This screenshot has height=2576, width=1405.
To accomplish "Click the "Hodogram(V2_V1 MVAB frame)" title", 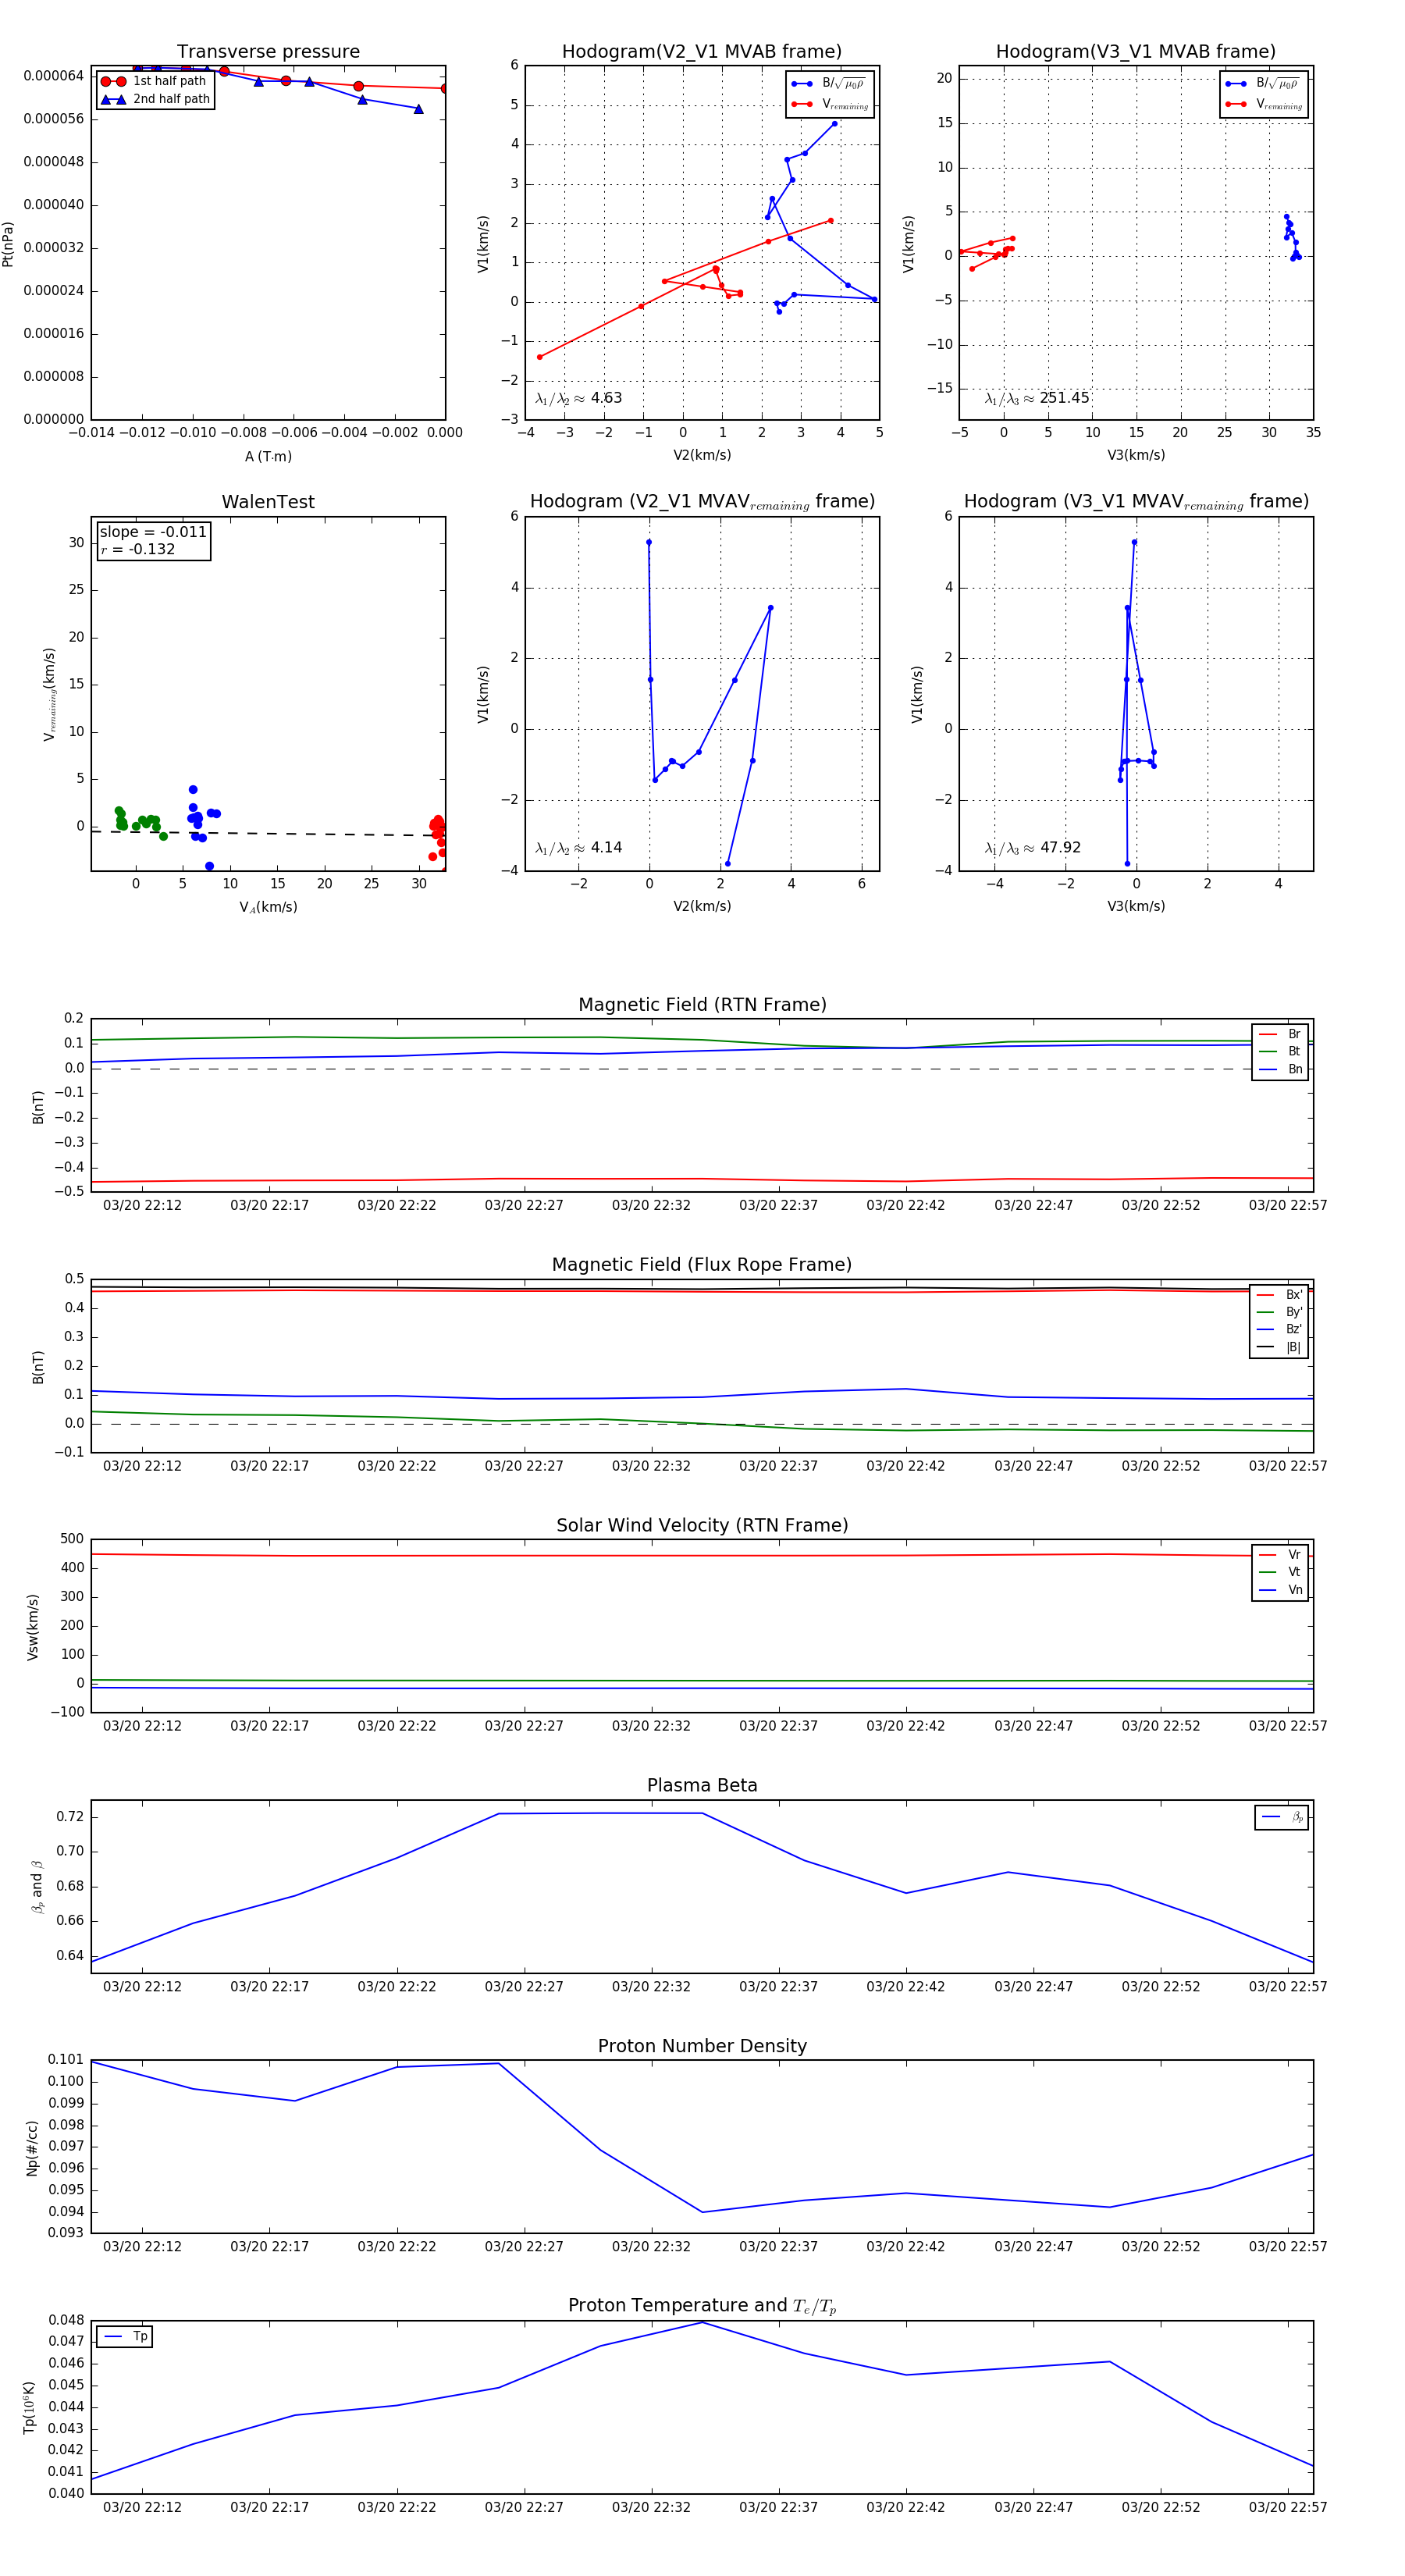I will (702, 52).
